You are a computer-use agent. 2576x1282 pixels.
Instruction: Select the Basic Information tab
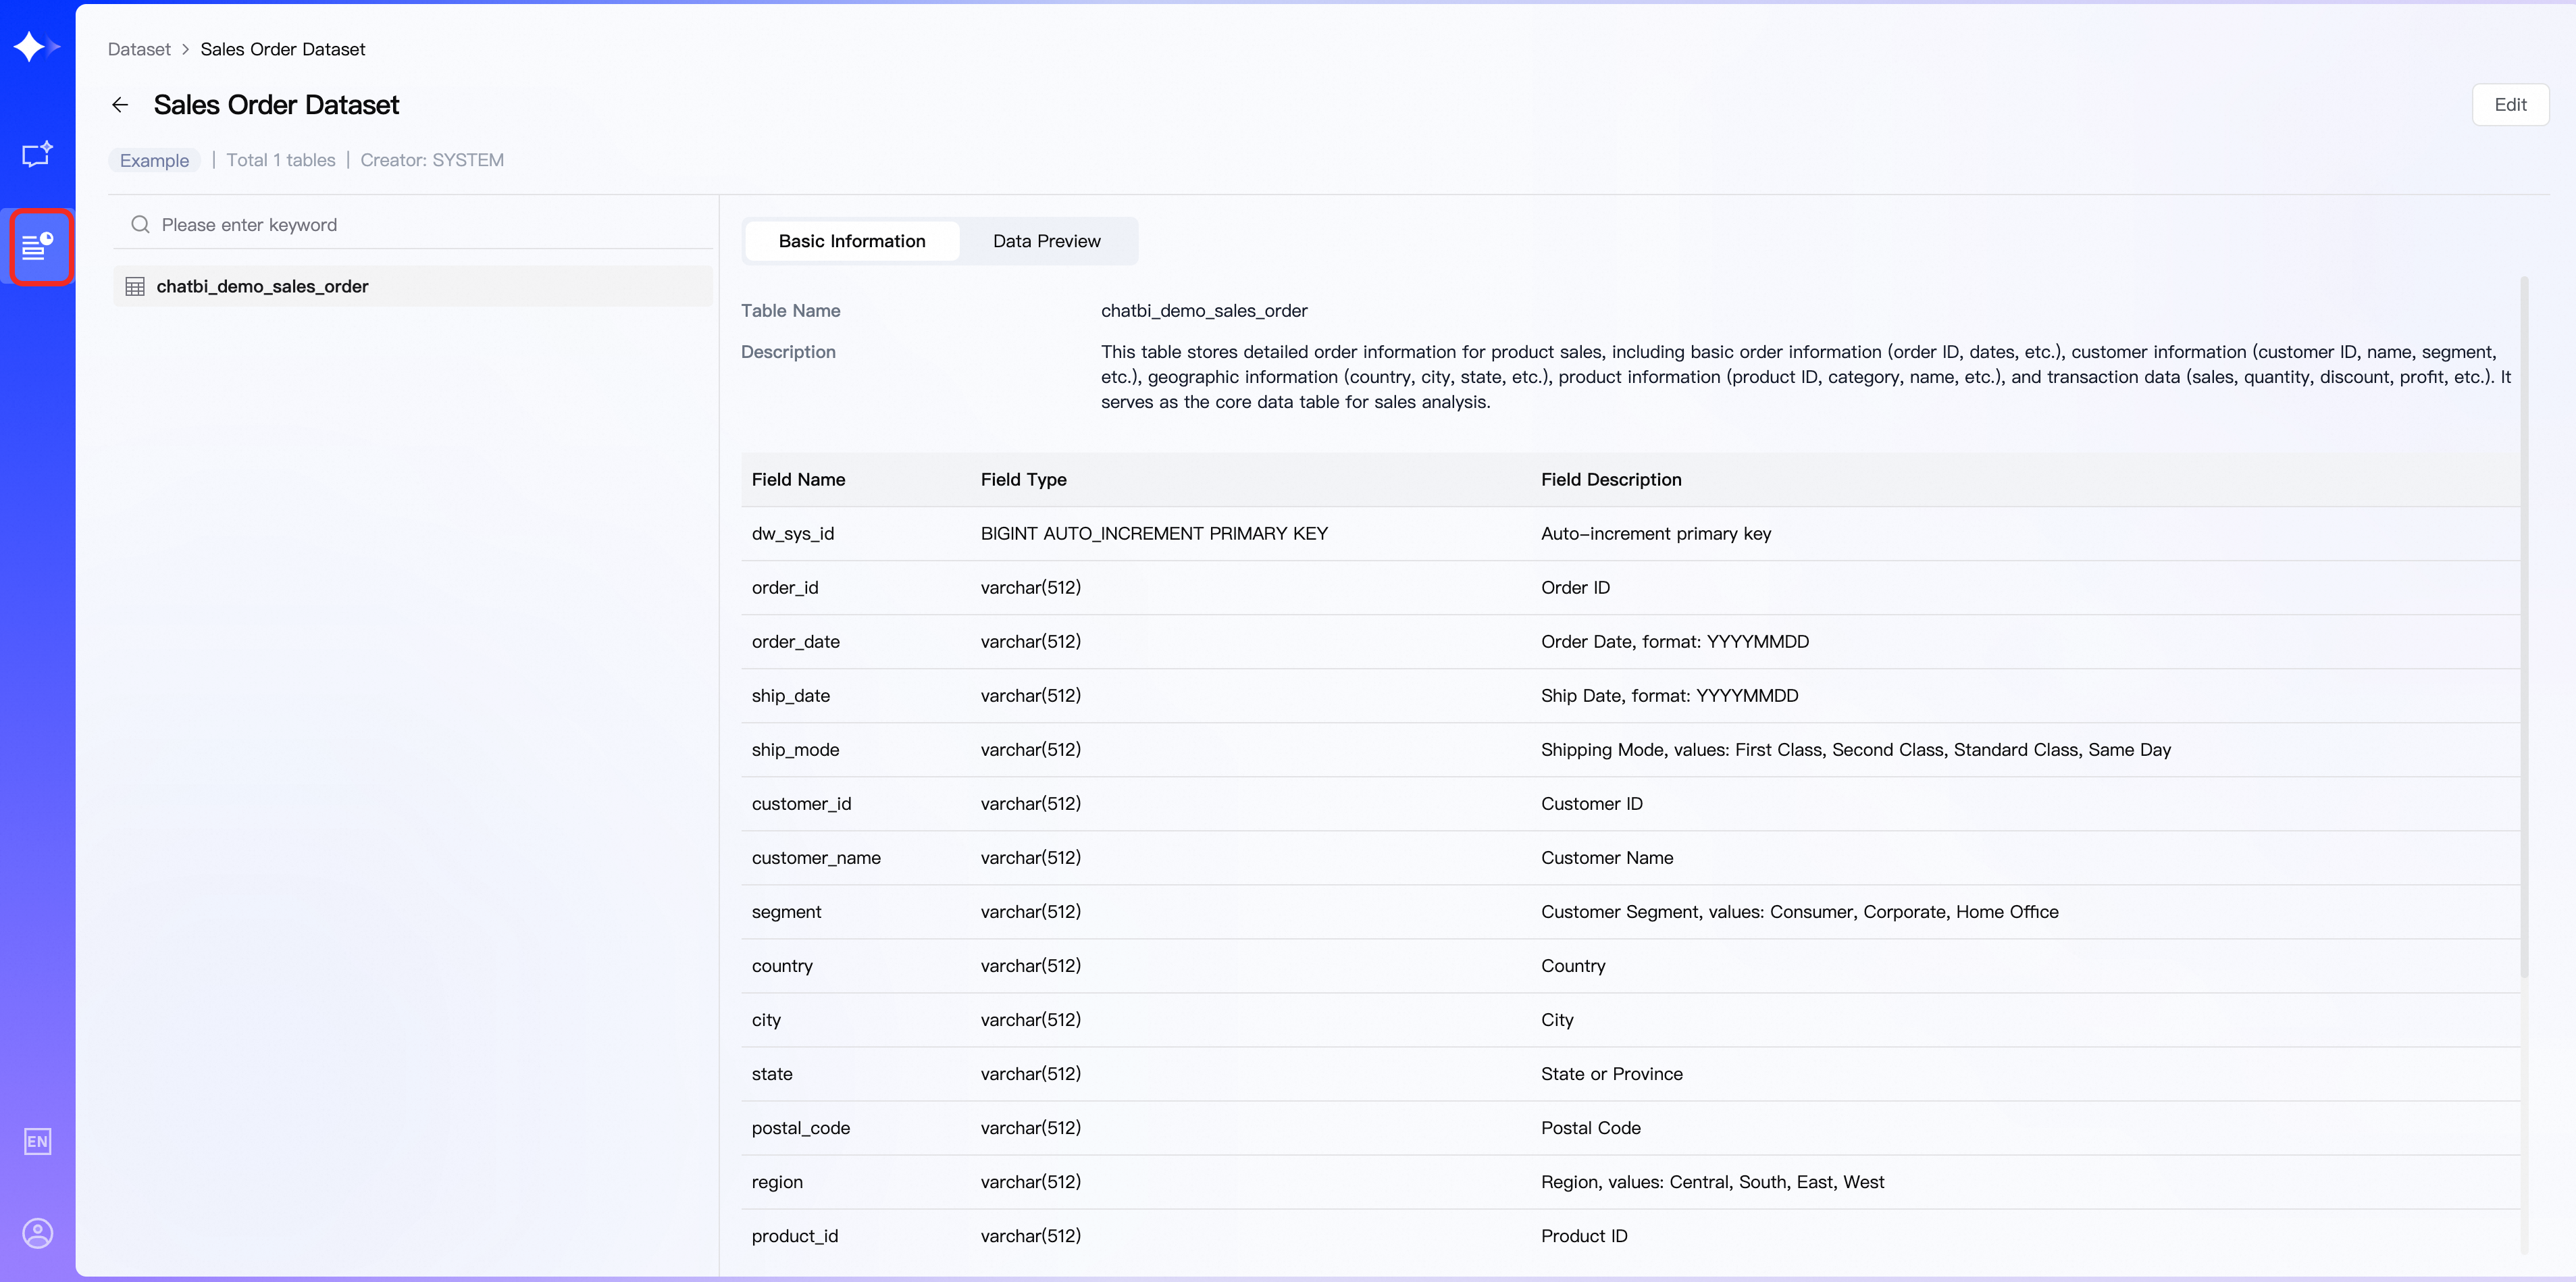pos(852,241)
